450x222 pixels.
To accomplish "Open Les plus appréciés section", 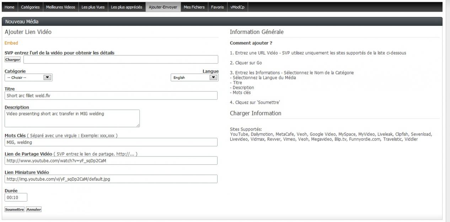I will pyautogui.click(x=127, y=7).
